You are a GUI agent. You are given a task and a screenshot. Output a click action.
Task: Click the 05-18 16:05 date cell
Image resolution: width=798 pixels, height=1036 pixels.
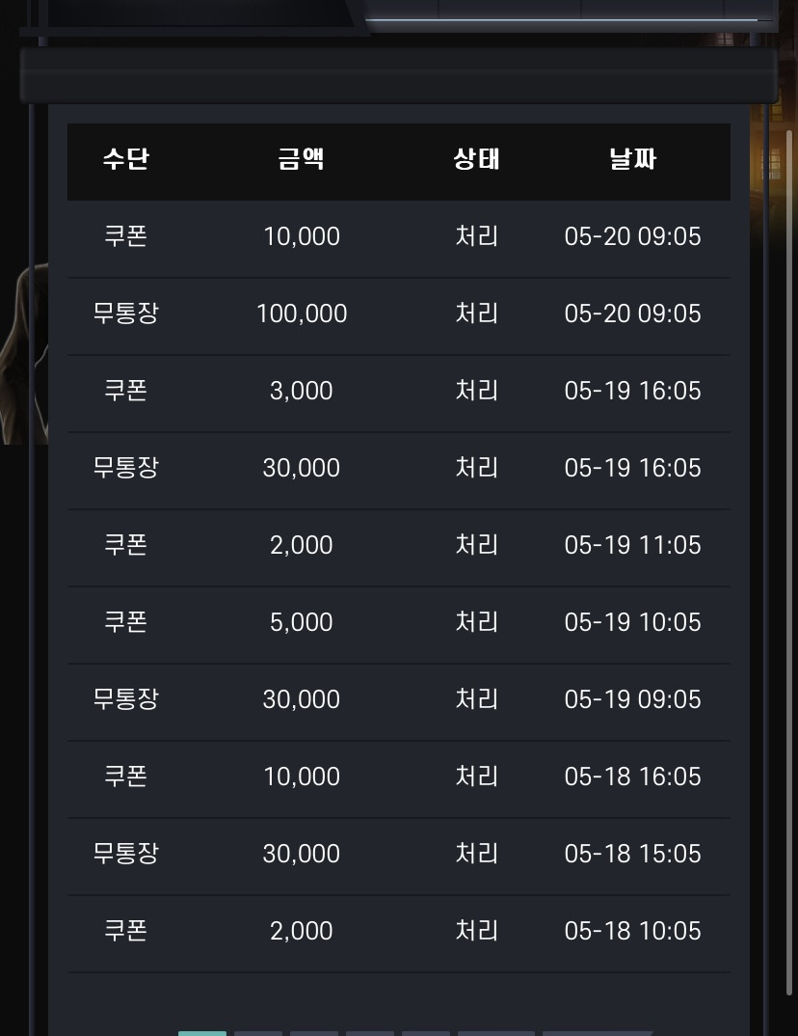pos(632,777)
